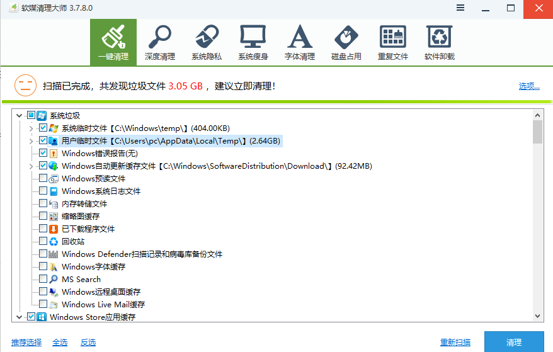The height and width of the screenshot is (352, 553).
Task: Click the 已下载程序文件 orange download icon
Action: click(x=54, y=229)
